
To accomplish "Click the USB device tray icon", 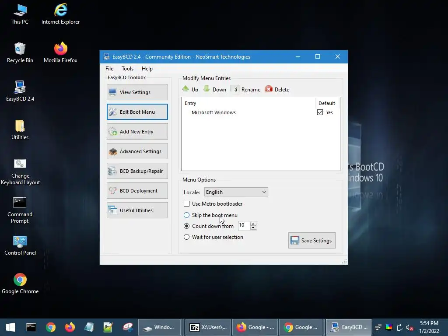I will pos(399,327).
